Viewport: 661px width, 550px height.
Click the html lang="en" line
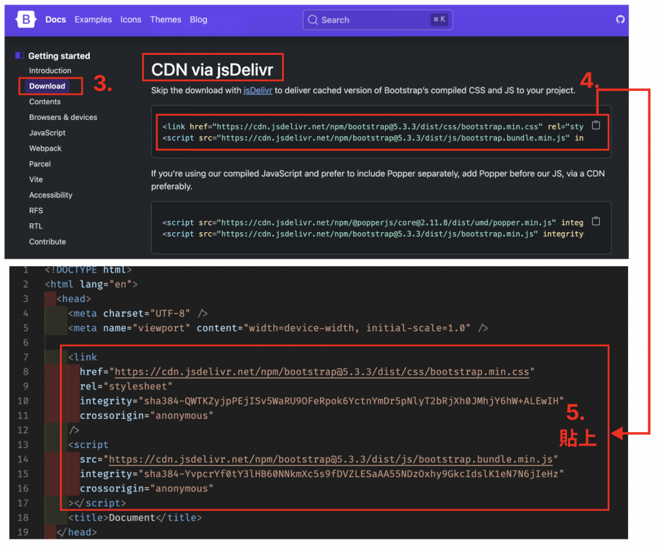[91, 285]
